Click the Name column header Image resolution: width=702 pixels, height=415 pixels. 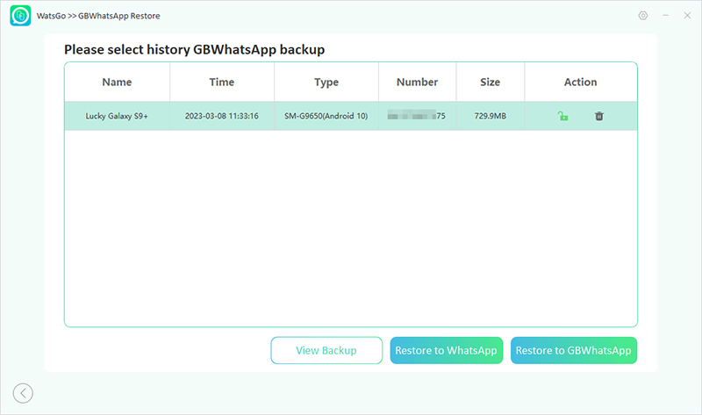coord(117,82)
